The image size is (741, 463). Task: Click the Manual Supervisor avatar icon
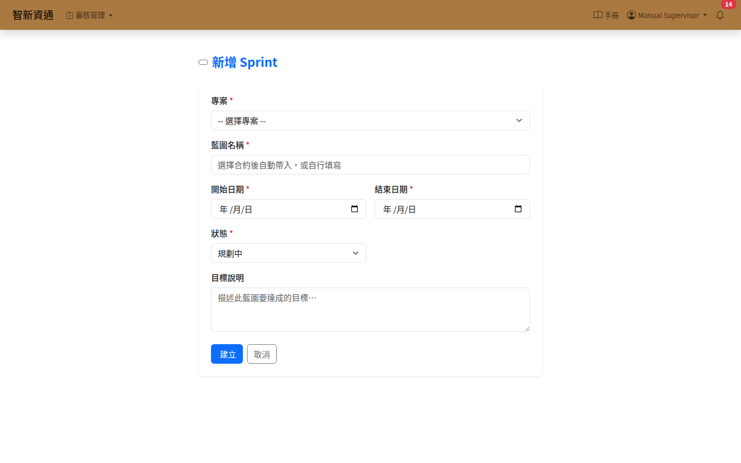pyautogui.click(x=631, y=15)
